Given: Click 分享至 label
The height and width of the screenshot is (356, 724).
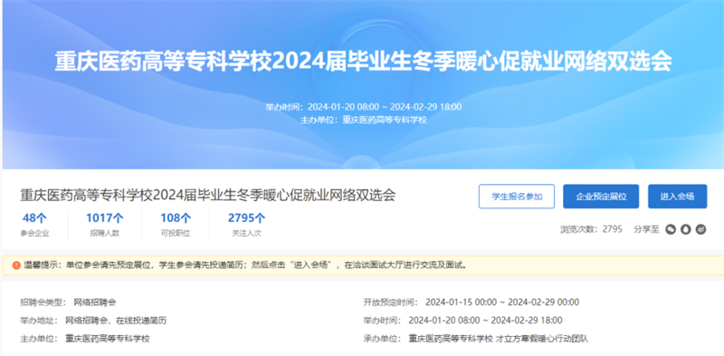Looking at the screenshot, I should click(x=646, y=229).
